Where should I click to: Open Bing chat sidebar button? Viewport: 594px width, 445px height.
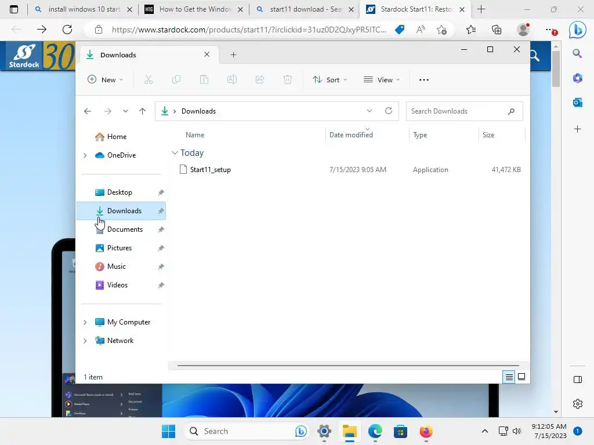[577, 30]
